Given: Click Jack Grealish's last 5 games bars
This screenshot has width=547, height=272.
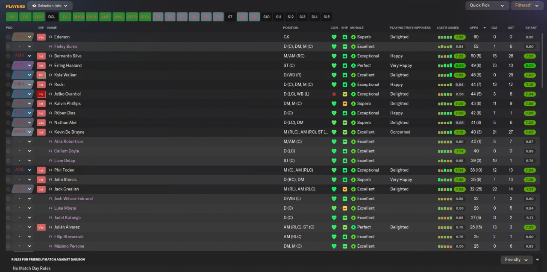Looking at the screenshot, I should click(x=444, y=189).
